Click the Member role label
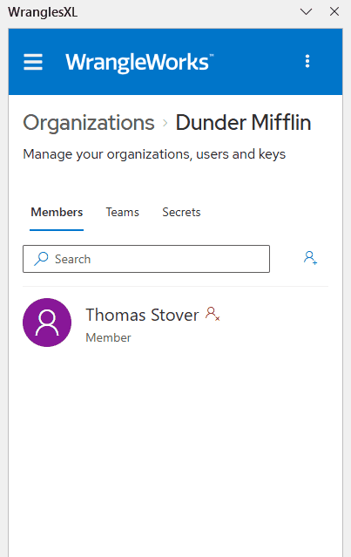 click(108, 337)
